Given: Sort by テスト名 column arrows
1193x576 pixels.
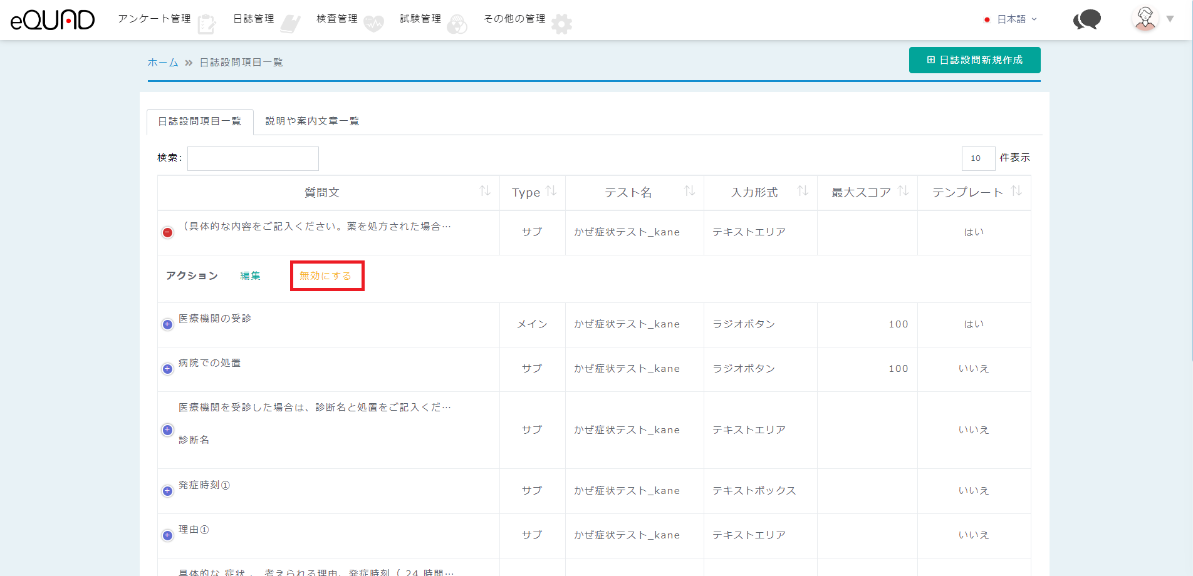Looking at the screenshot, I should click(689, 191).
